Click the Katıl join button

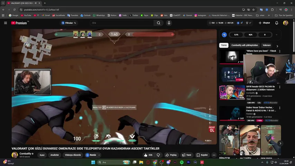(x=42, y=155)
